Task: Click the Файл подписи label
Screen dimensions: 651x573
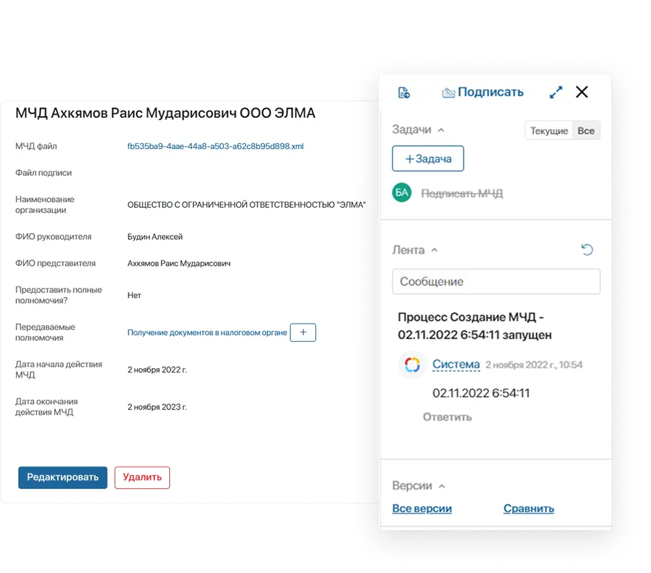Action: tap(43, 173)
